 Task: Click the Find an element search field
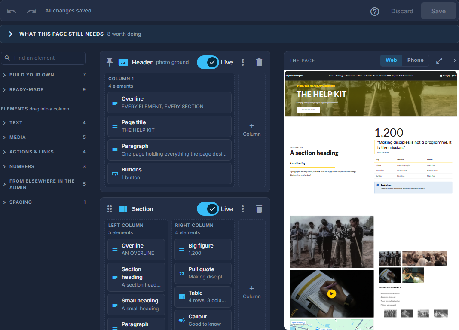tap(43, 58)
